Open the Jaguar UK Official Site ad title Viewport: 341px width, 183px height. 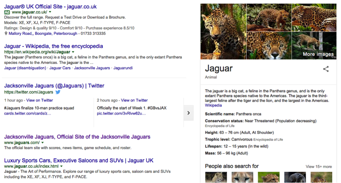click(x=50, y=7)
